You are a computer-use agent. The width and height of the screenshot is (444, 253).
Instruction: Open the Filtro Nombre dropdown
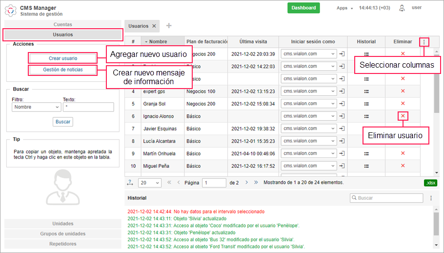36,107
